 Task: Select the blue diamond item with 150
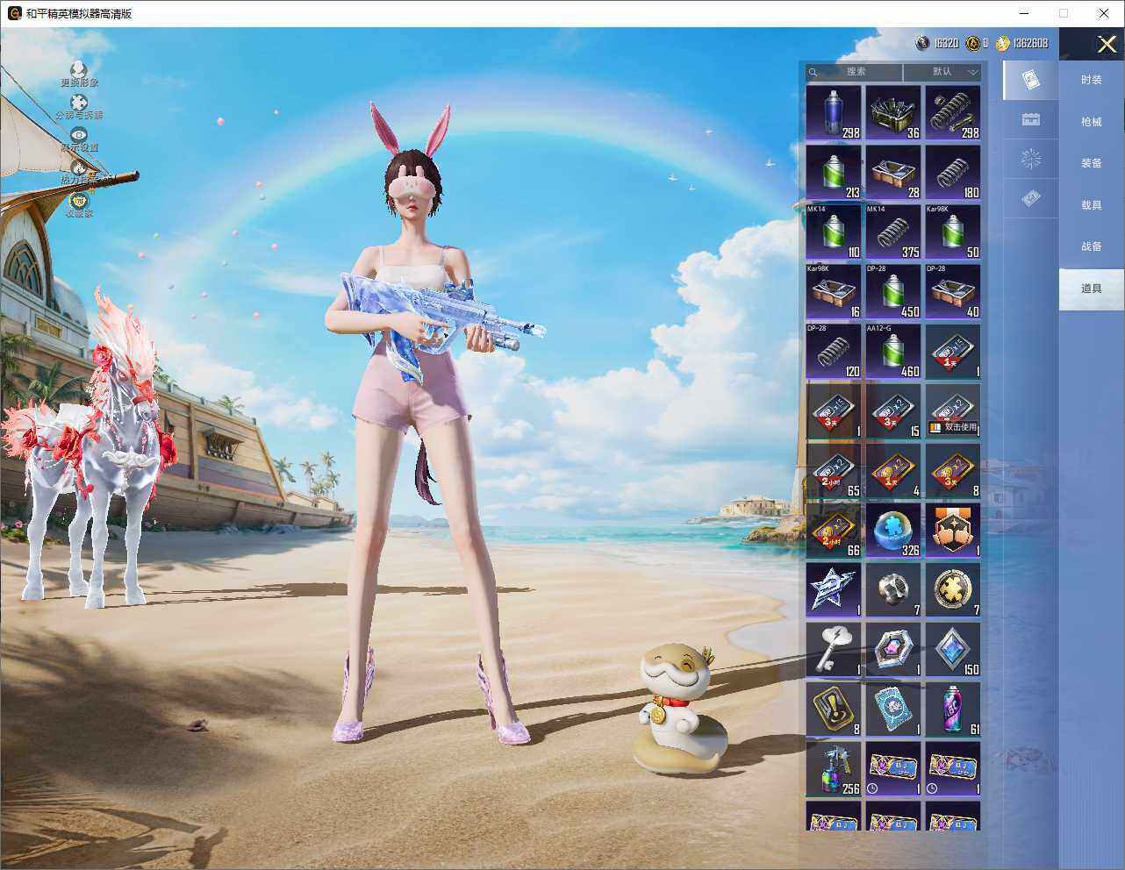953,650
